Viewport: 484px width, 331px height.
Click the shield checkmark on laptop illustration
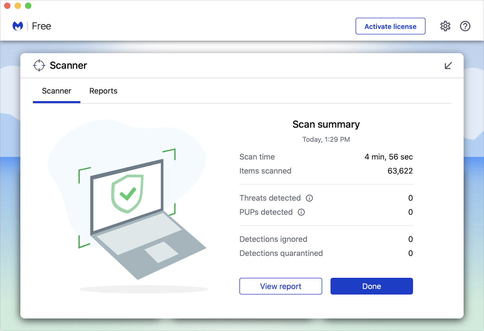coord(127,194)
